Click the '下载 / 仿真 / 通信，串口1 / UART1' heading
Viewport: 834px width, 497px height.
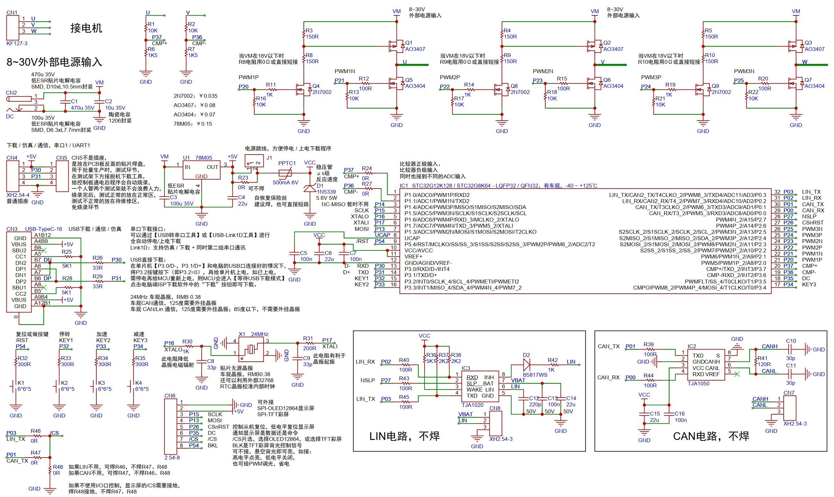[48, 145]
